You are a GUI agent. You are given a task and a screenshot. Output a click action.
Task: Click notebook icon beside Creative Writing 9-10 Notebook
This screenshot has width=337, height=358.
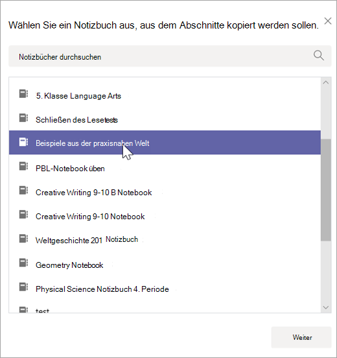point(23,215)
